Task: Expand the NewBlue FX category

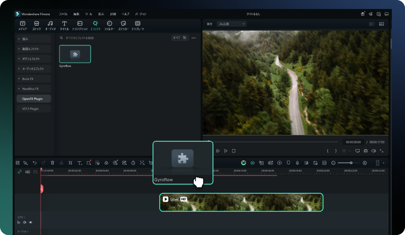Action: [34, 89]
